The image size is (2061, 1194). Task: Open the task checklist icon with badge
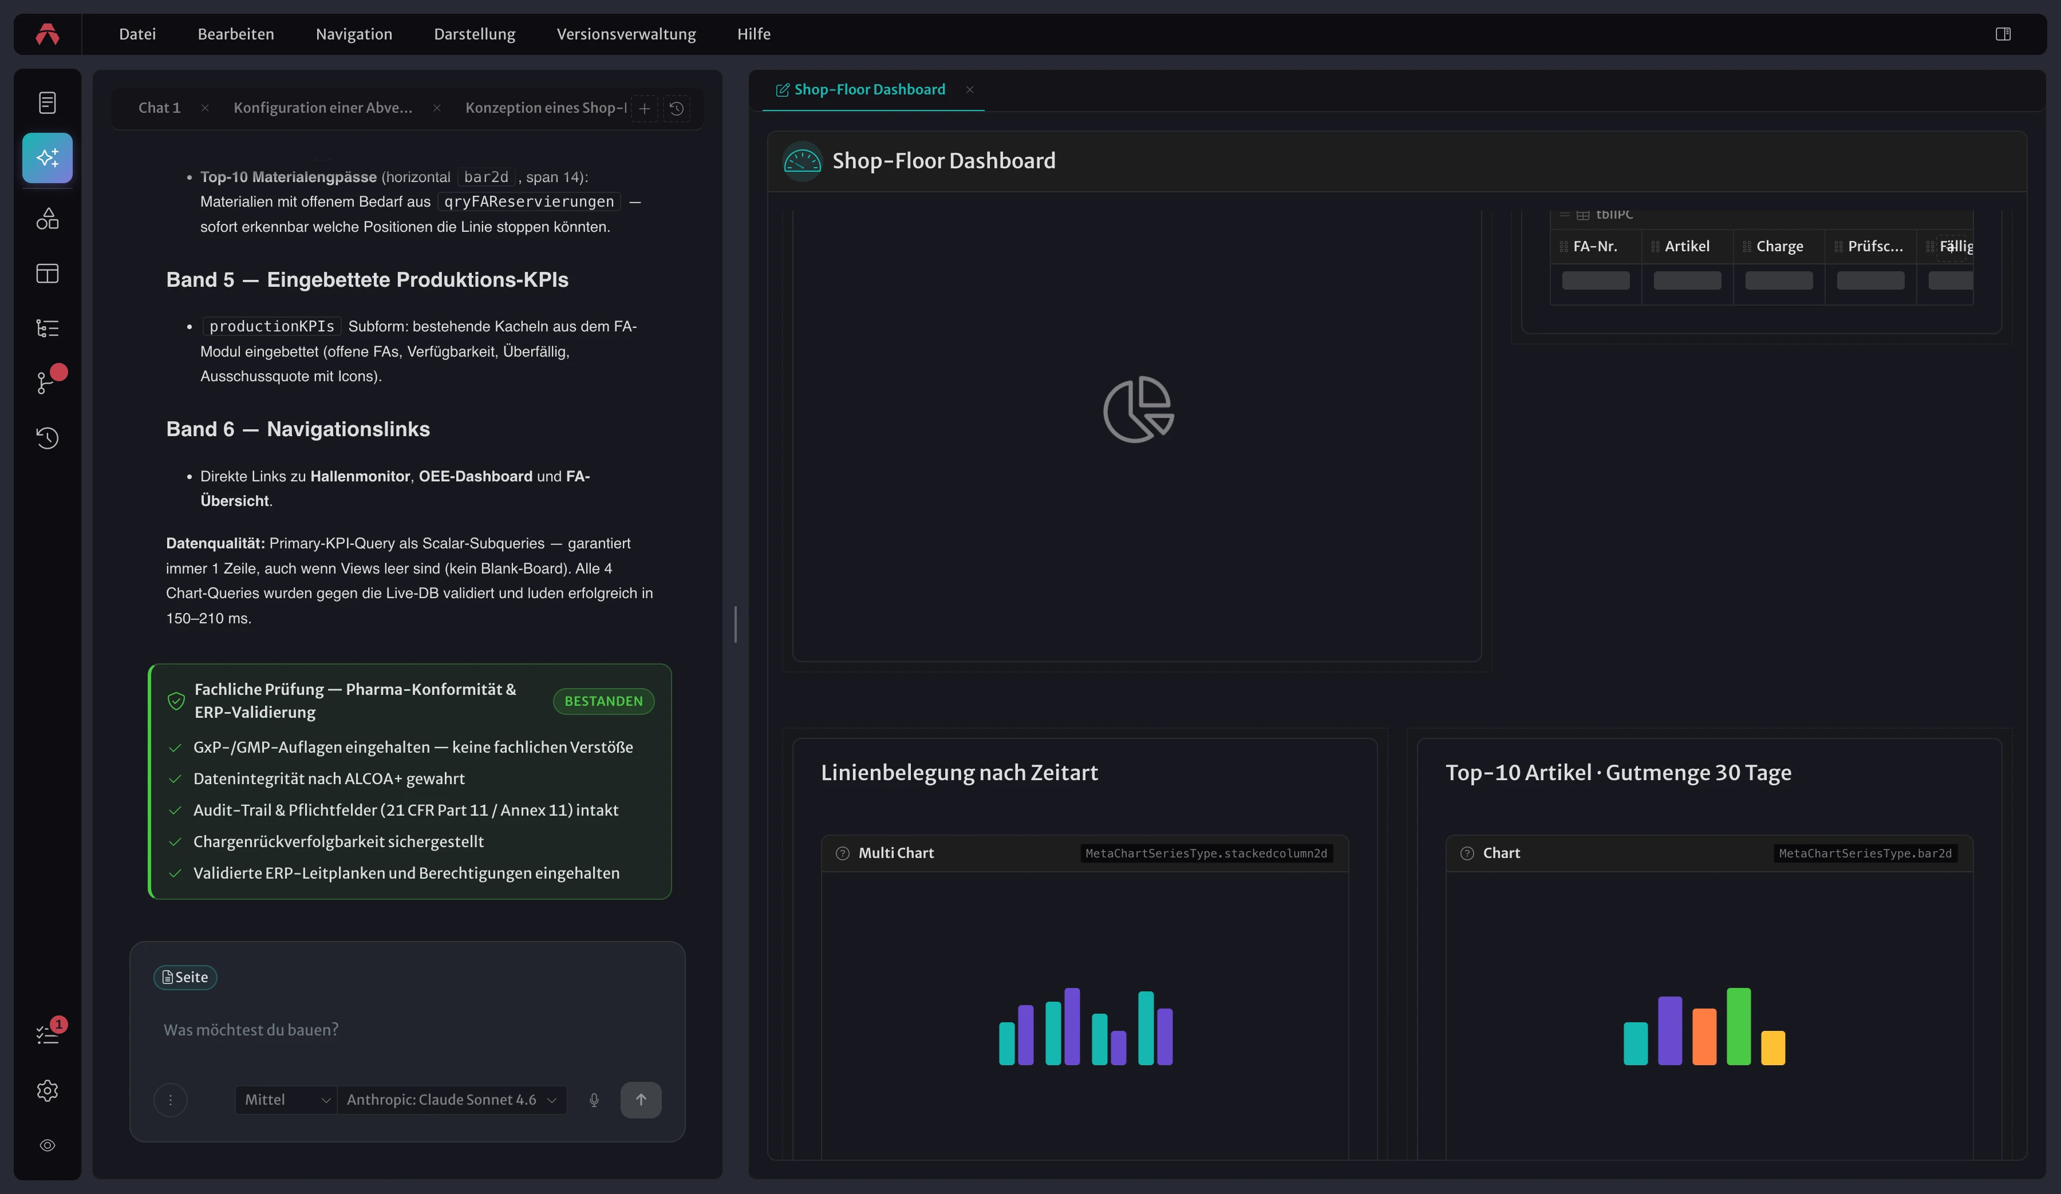48,1034
